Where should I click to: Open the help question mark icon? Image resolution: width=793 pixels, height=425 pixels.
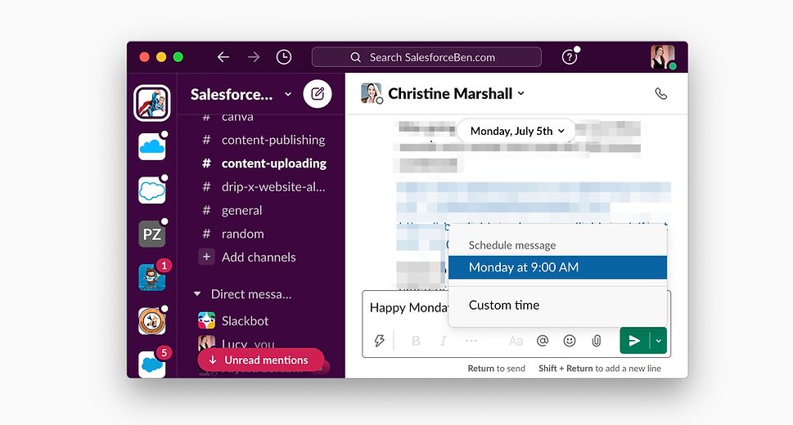(x=570, y=57)
